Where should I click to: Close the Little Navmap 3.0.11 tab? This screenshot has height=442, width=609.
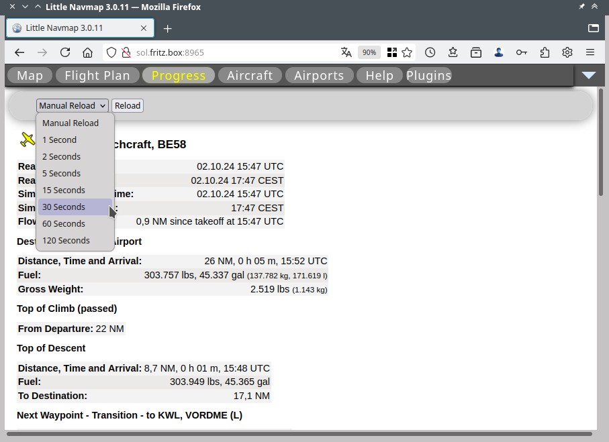(x=144, y=28)
